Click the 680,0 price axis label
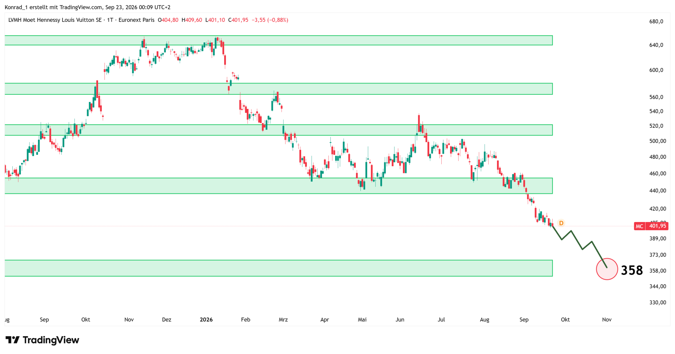The image size is (675, 354). (656, 22)
